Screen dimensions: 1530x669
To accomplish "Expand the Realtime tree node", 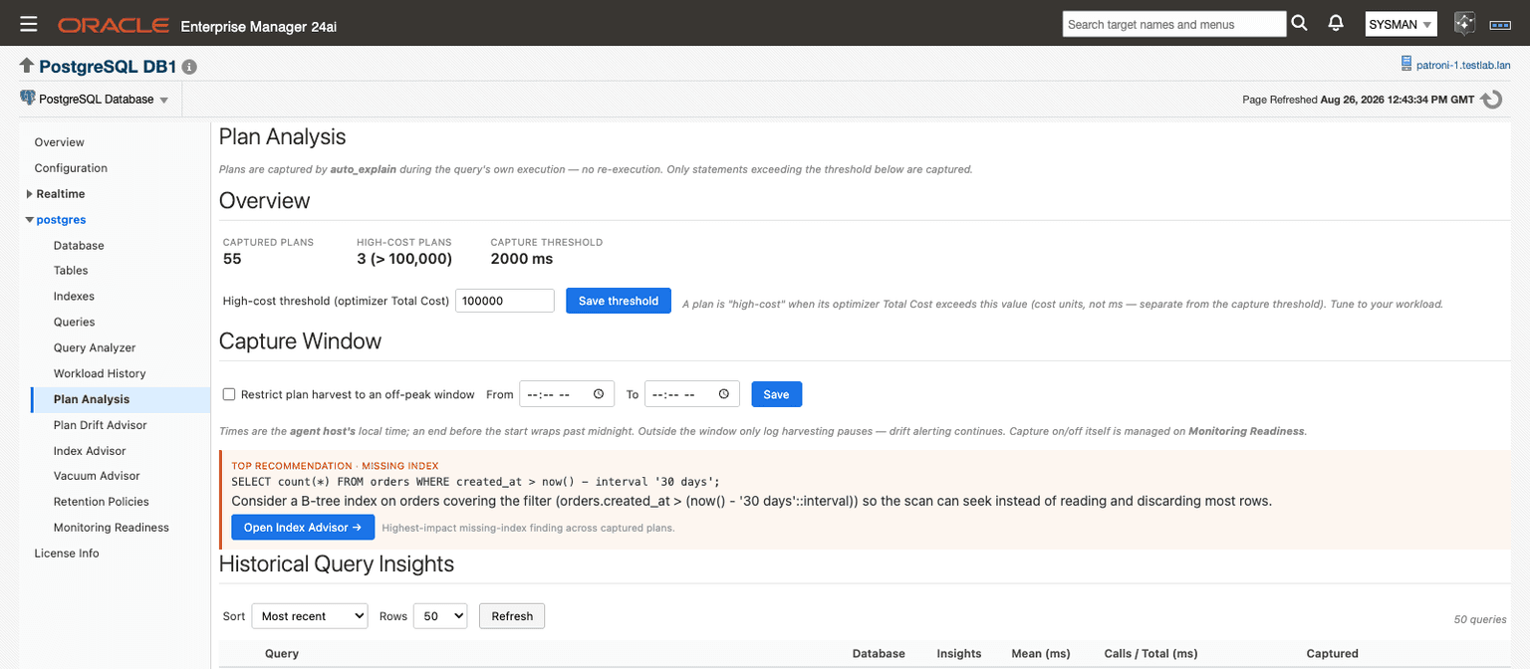I will pyautogui.click(x=30, y=194).
